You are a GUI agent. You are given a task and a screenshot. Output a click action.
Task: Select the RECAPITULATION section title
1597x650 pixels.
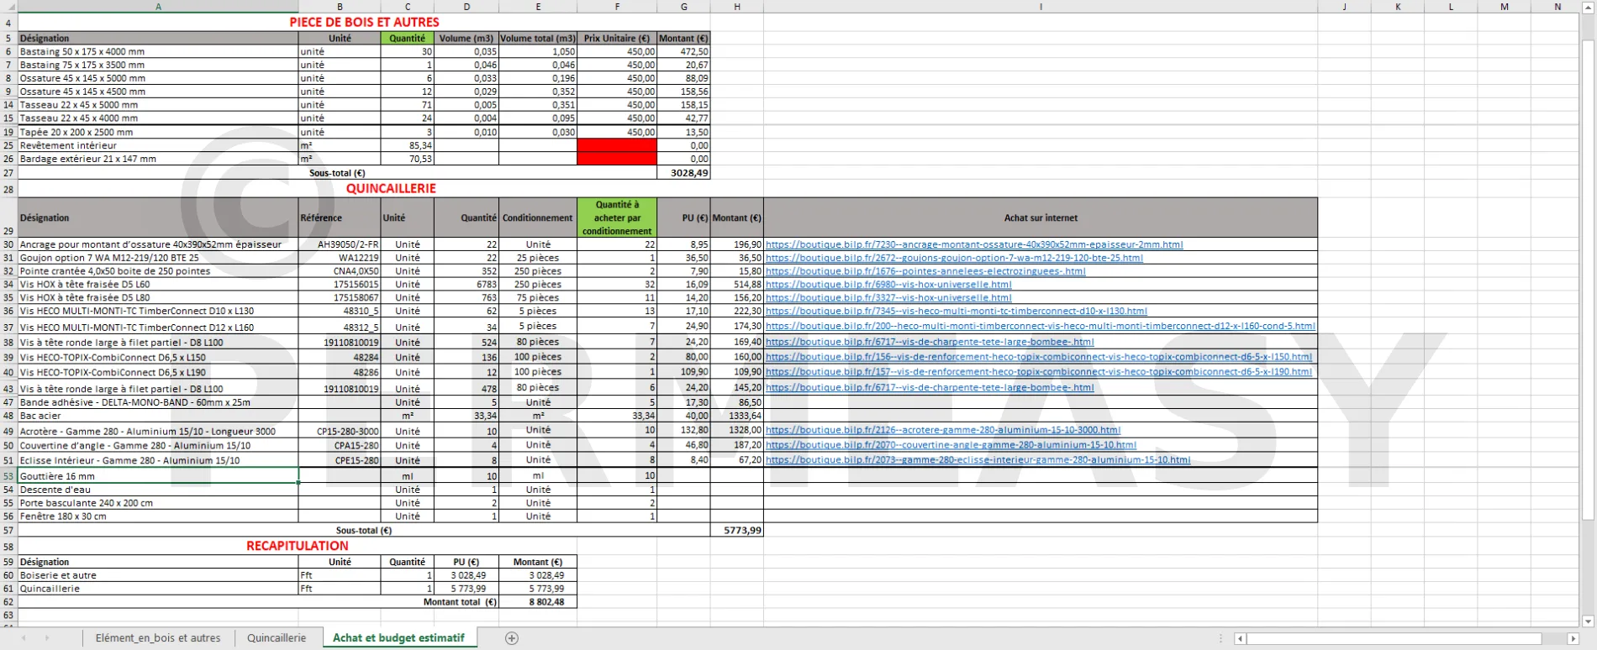(x=298, y=546)
